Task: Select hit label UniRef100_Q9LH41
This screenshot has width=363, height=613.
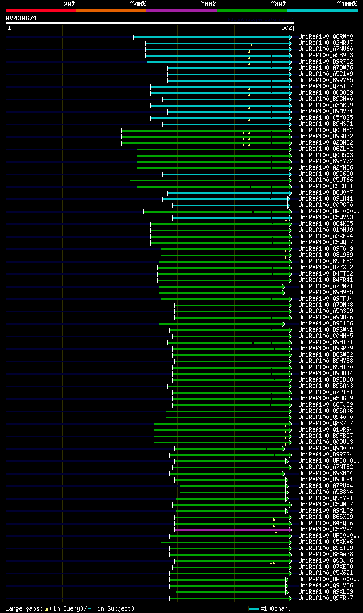Action: (x=326, y=200)
